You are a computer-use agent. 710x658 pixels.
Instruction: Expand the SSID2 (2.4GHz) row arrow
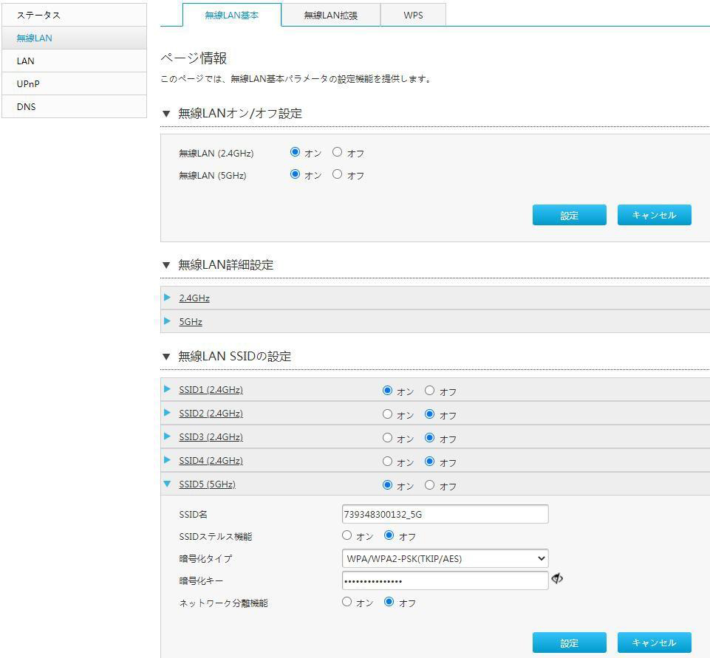point(167,413)
